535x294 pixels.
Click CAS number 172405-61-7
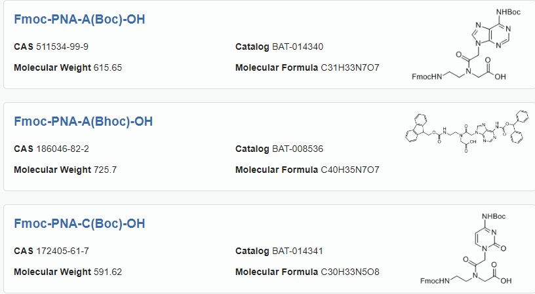coord(62,251)
